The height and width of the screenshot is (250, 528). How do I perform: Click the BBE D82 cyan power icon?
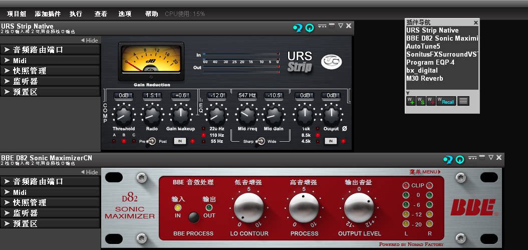coord(459,160)
